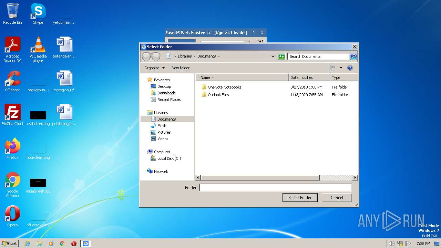441x248 pixels.
Task: Click the search magnifier icon
Action: 353,56
